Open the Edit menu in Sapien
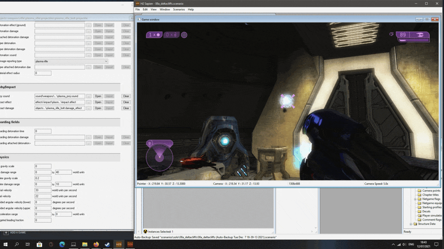This screenshot has width=444, height=249. [x=145, y=9]
